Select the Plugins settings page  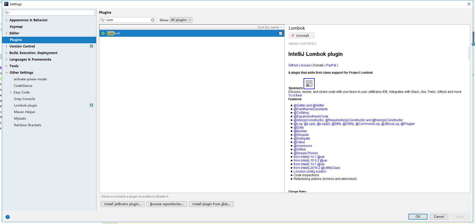[x=49, y=40]
